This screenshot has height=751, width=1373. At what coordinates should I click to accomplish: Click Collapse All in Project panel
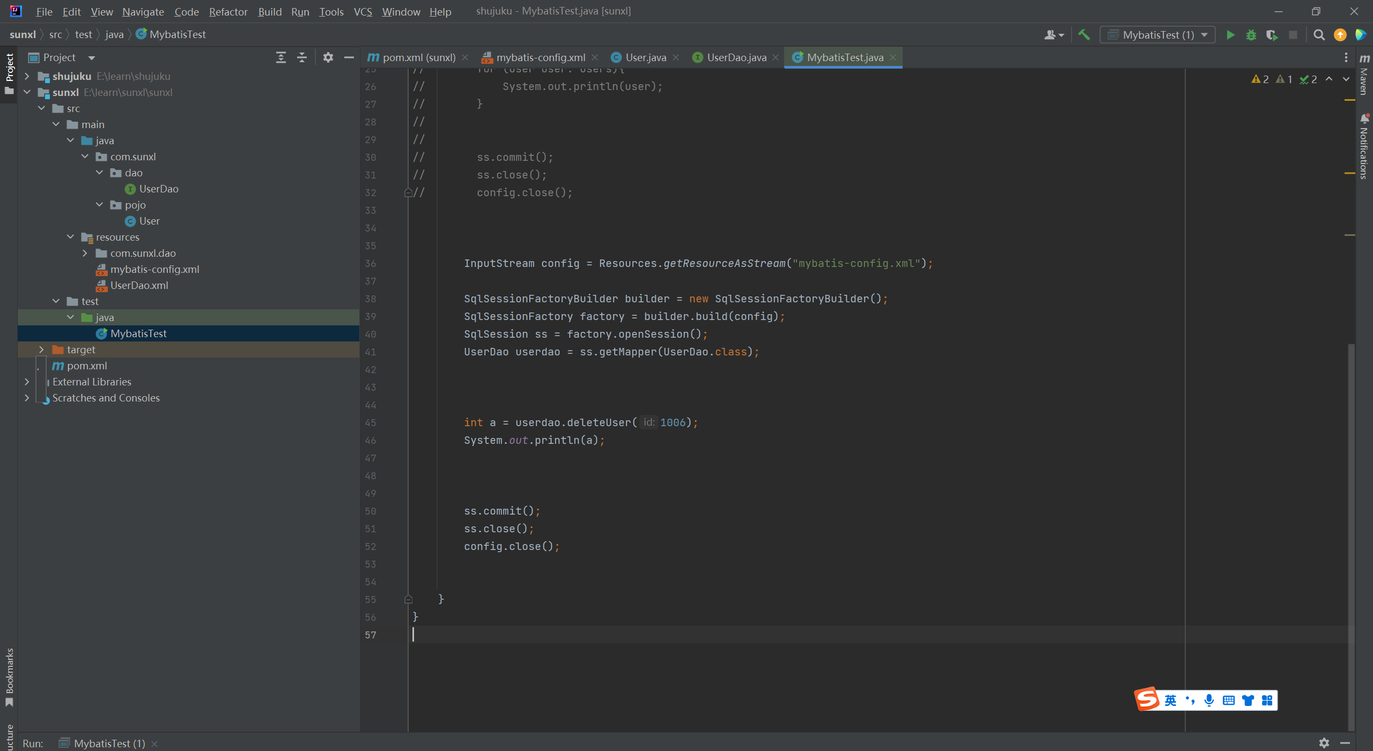(302, 57)
